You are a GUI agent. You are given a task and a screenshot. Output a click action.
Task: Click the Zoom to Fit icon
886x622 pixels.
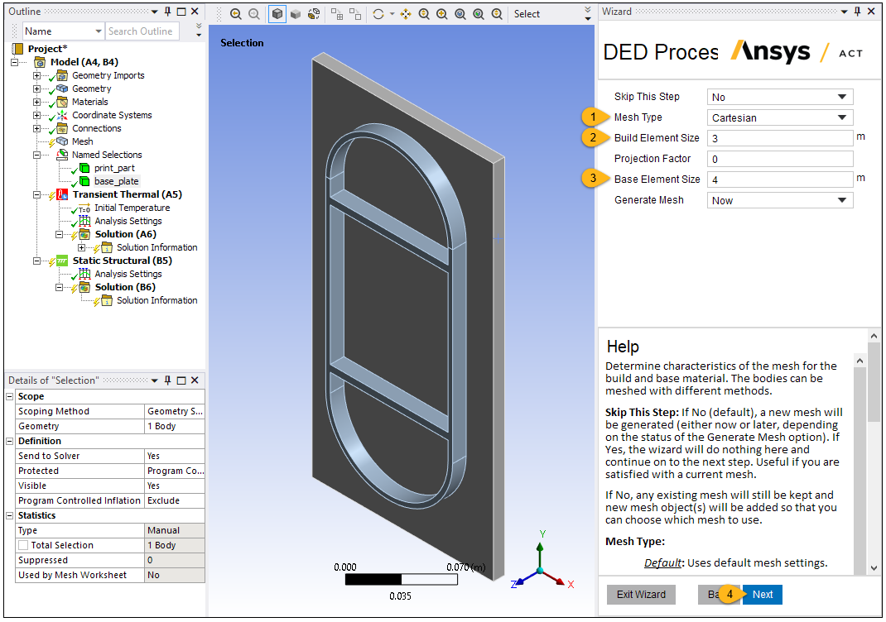[459, 14]
